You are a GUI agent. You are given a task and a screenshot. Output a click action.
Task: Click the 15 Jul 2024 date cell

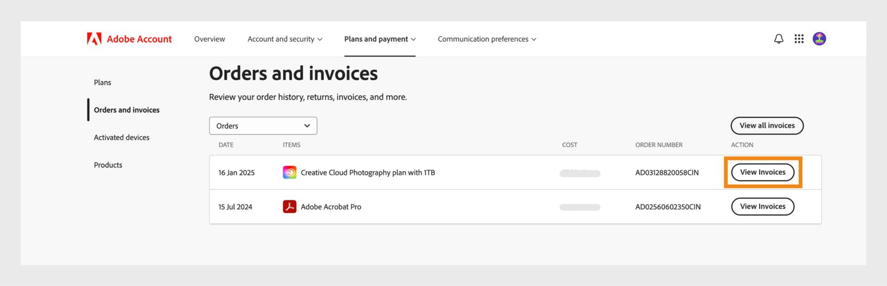coord(236,207)
